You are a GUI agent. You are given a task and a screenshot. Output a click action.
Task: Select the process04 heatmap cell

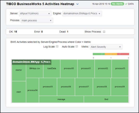tap(32, 90)
